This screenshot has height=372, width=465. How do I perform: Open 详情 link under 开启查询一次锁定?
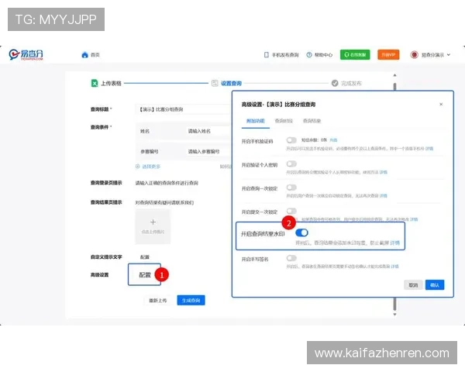pos(383,196)
